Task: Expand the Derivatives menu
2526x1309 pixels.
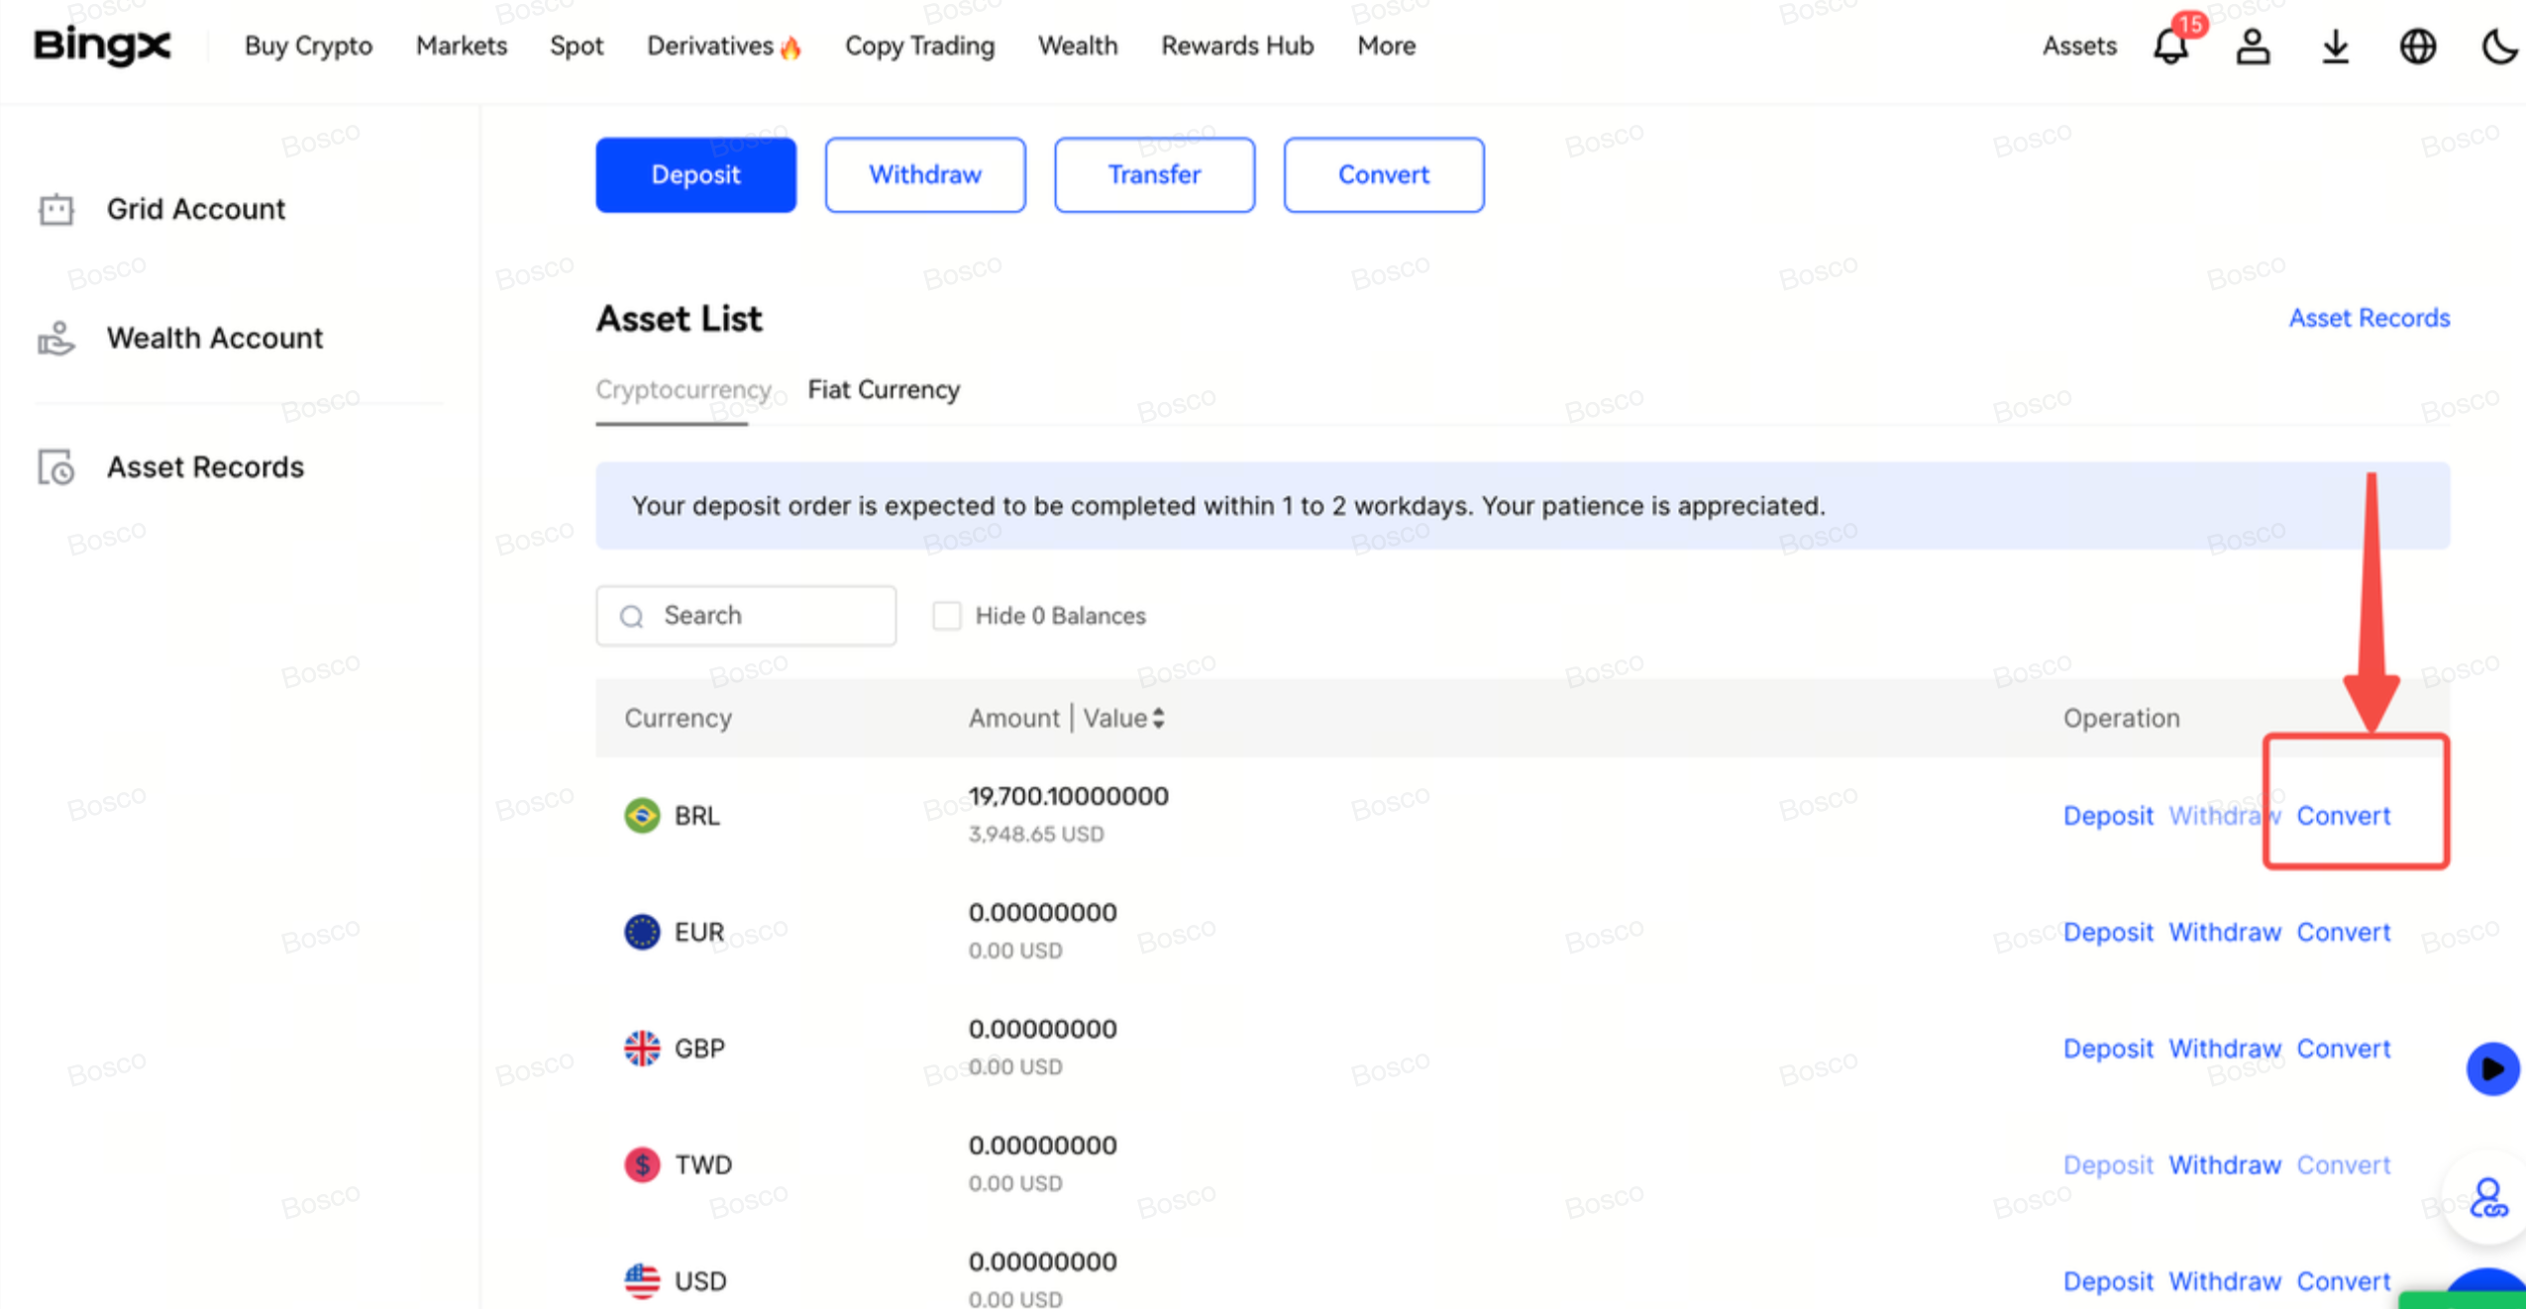Action: pyautogui.click(x=722, y=47)
